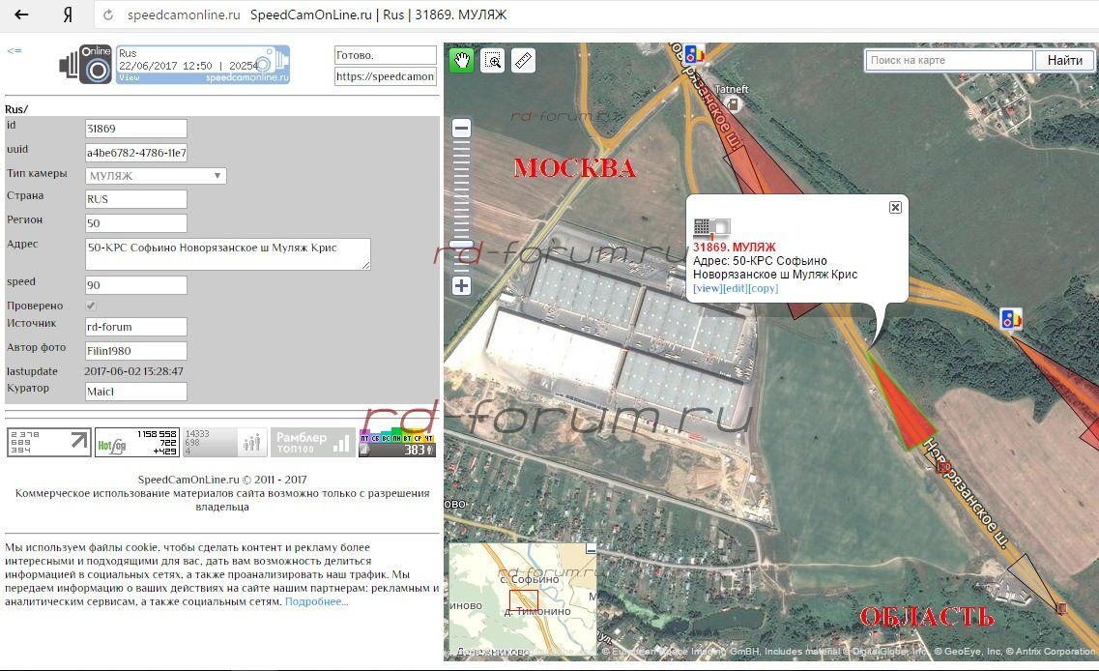Choose the ruler measurement tool
Screen dimensions: 1099x671
tap(524, 61)
